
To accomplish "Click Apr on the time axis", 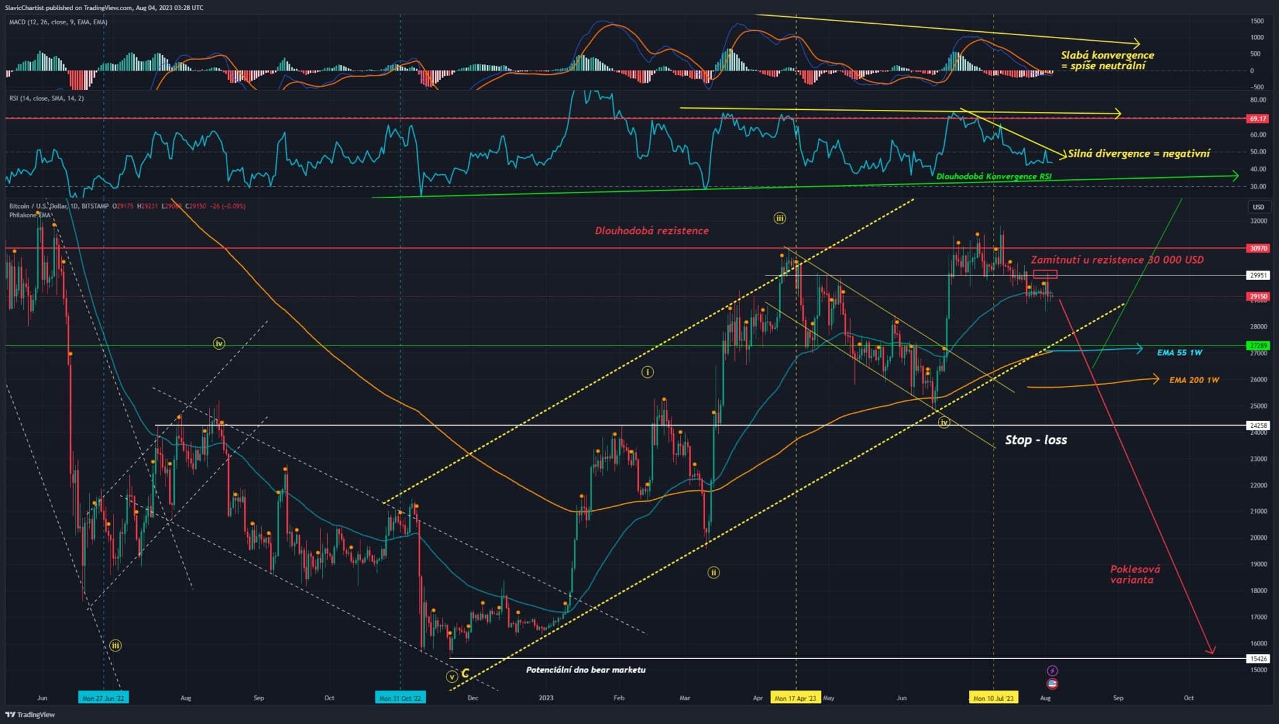I will [758, 698].
